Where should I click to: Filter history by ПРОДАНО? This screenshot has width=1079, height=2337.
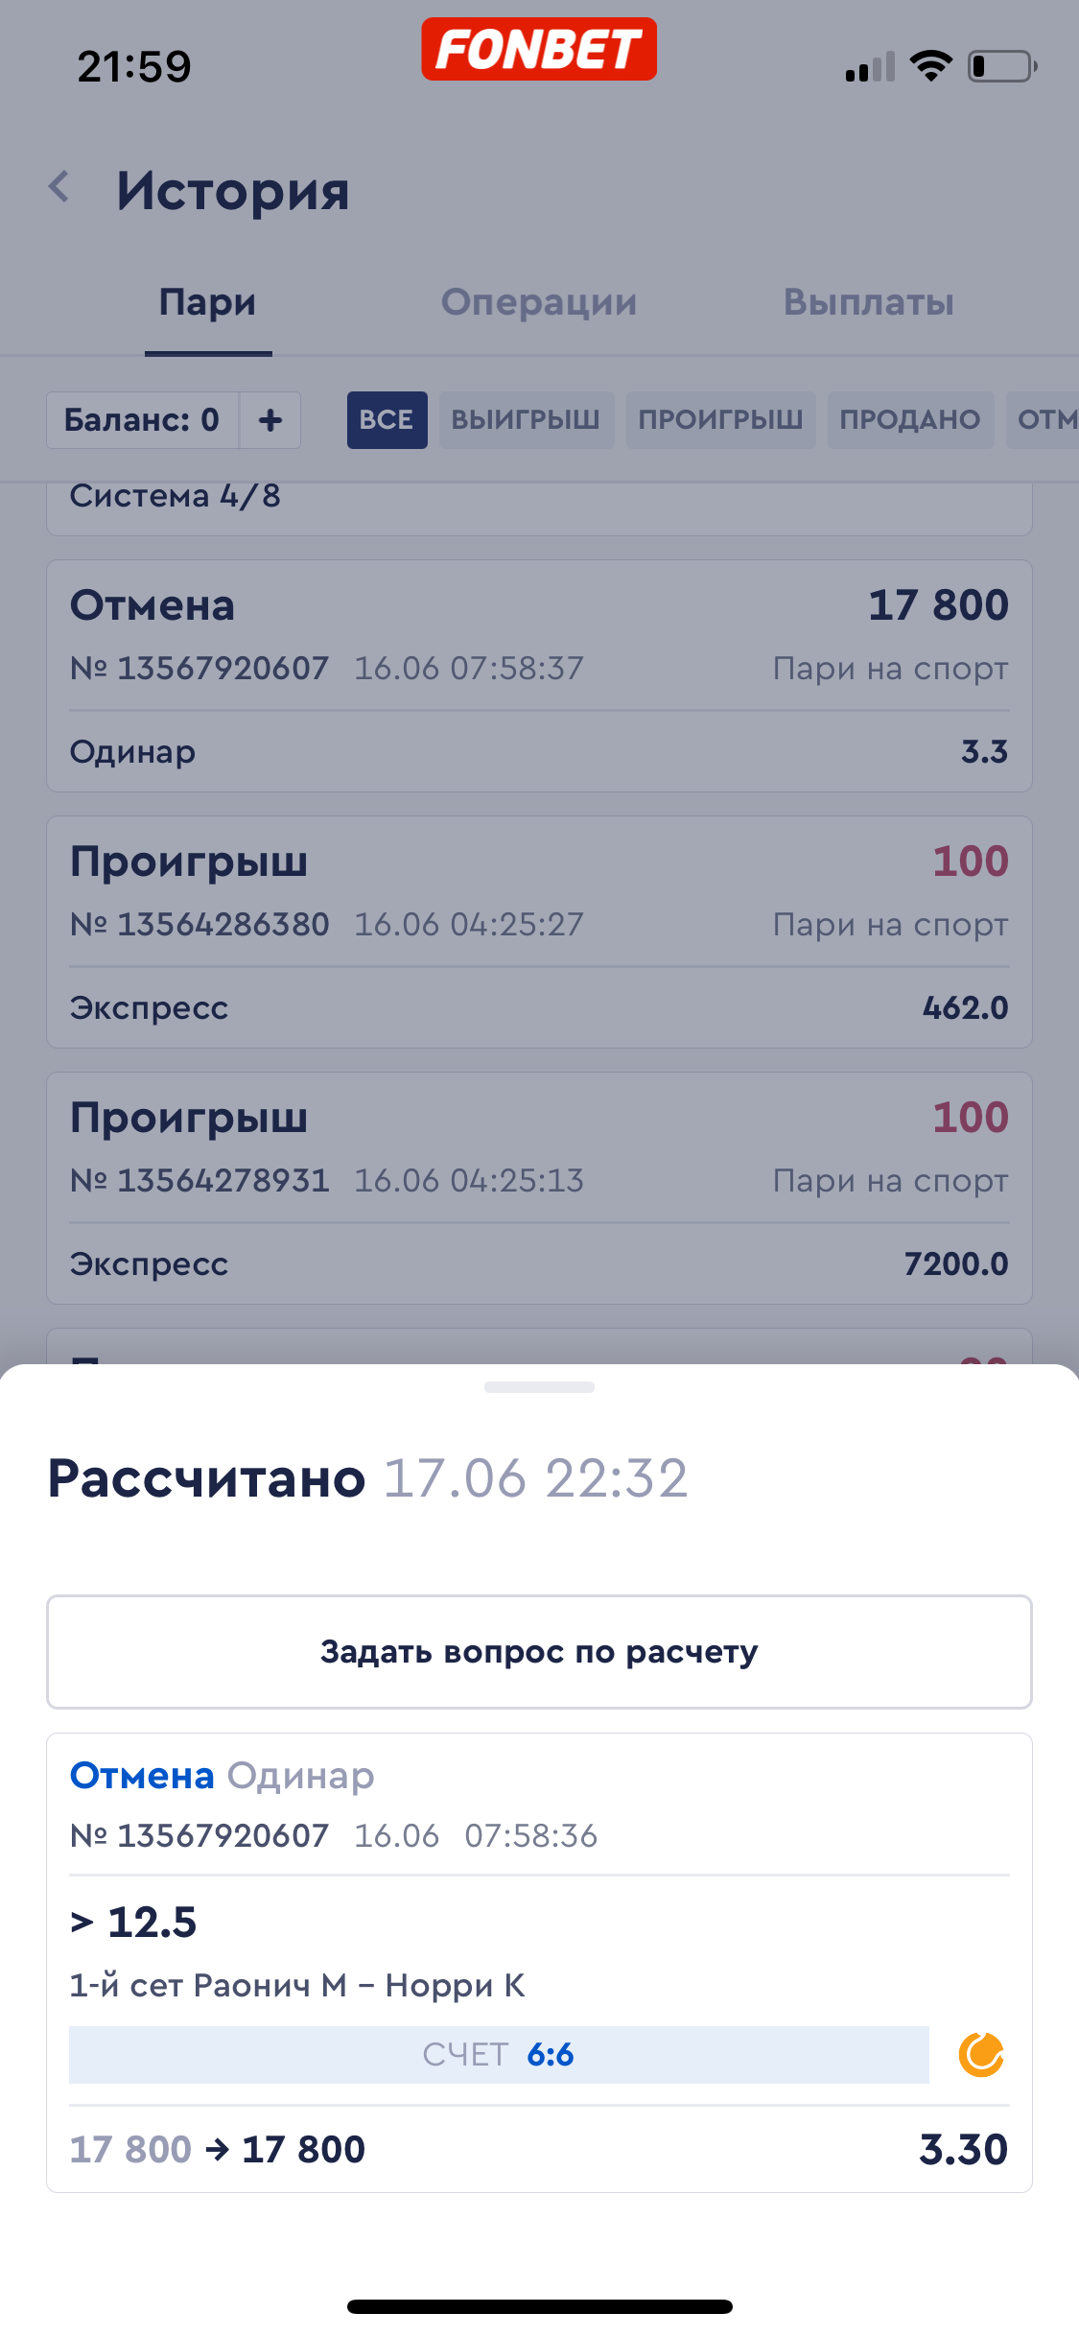coord(910,420)
